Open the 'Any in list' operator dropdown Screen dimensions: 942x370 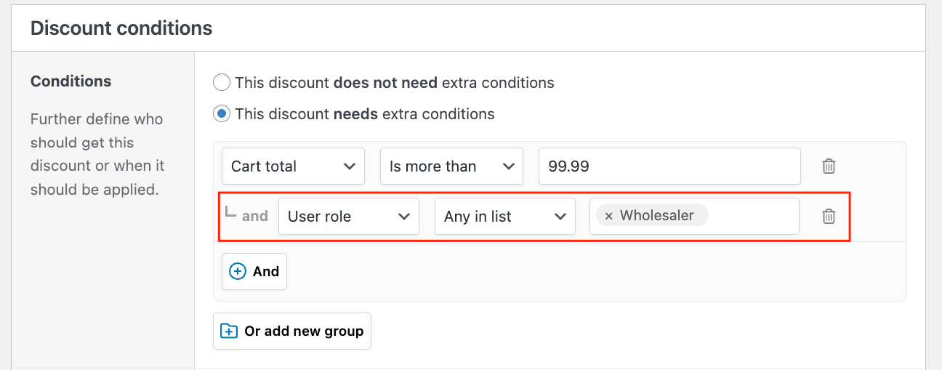[505, 216]
